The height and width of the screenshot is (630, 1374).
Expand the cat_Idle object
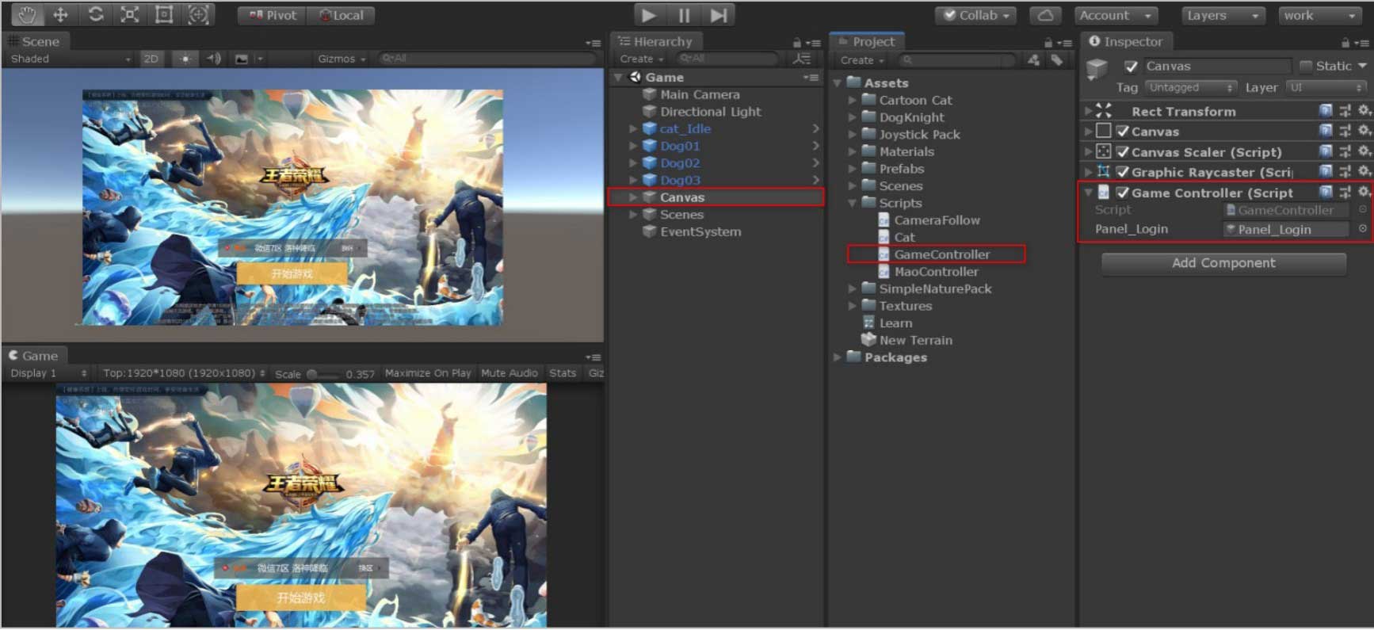(x=633, y=128)
